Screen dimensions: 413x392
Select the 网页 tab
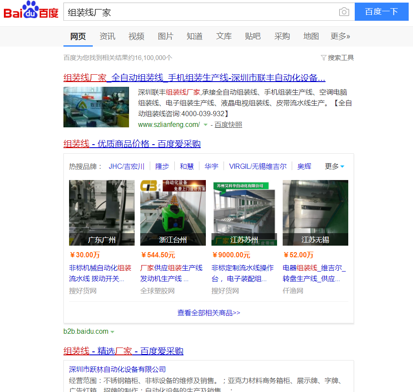pyautogui.click(x=78, y=36)
